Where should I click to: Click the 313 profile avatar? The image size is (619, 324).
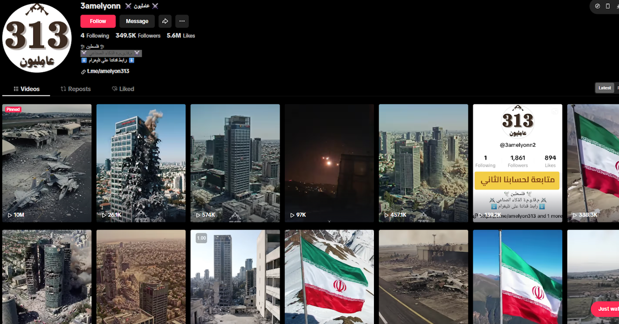[36, 38]
